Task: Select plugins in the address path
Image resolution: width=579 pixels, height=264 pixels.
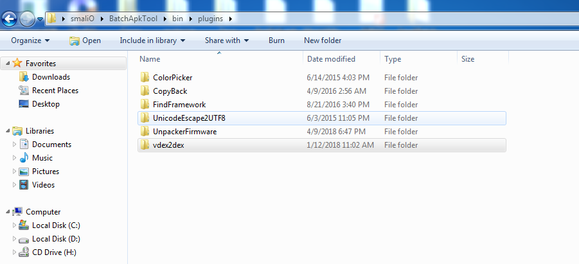Action: tap(211, 19)
